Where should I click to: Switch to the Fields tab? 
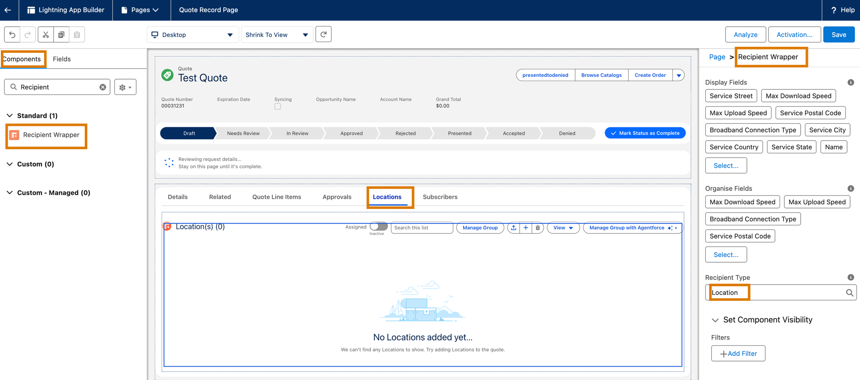click(x=61, y=59)
